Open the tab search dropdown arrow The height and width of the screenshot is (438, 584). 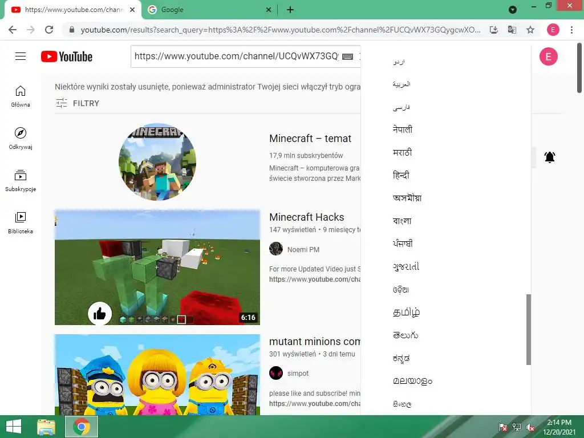tap(513, 10)
